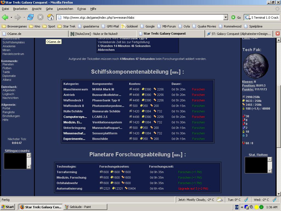Click the Home icon in toolbar
The height and width of the screenshot is (211, 281).
click(50, 17)
